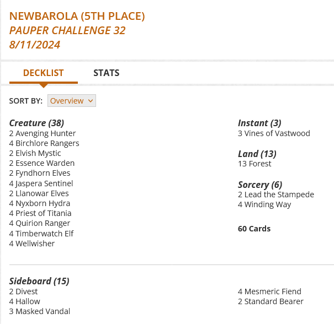Select the Essence Warden card

click(x=45, y=163)
